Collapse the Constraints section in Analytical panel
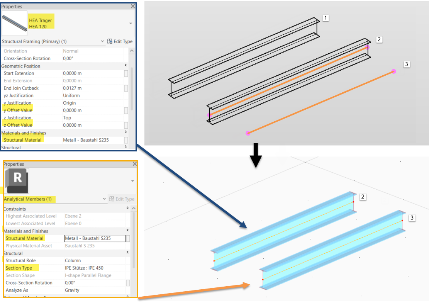 coord(127,208)
